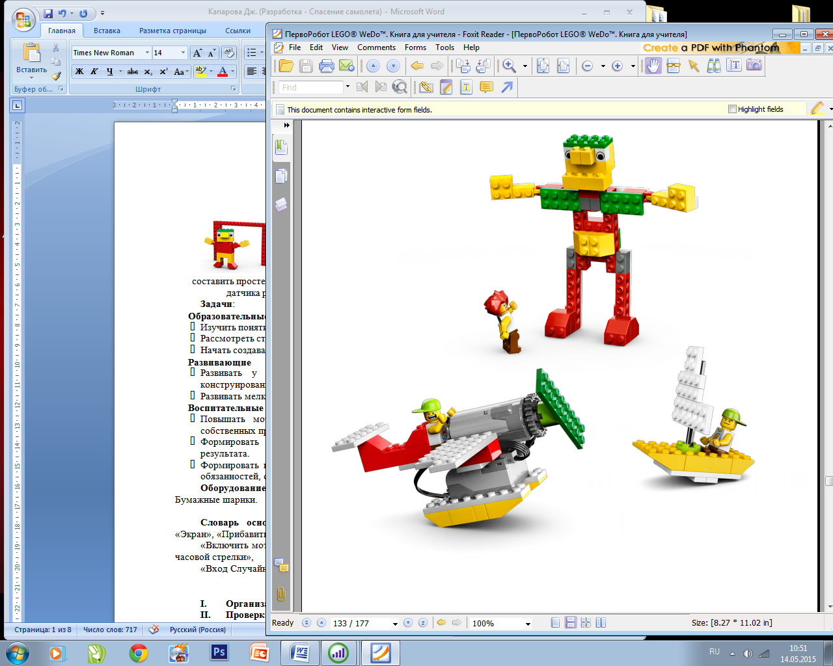Open the Comments menu in Foxit Reader

376,47
